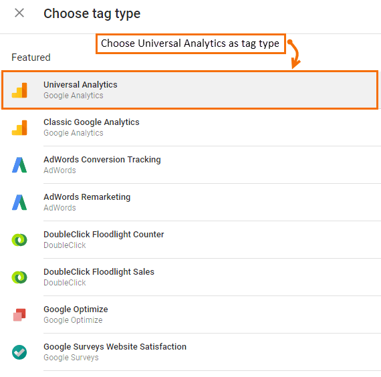Screen dimensions: 381x377
Task: Click the Classic Google Analytics bar-chart icon
Action: coord(19,128)
